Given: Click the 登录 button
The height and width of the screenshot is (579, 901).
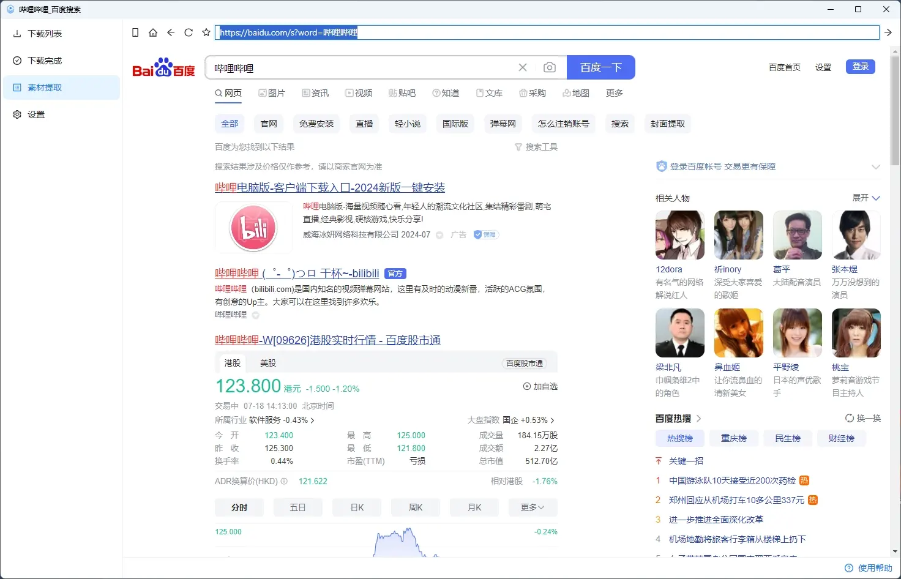Looking at the screenshot, I should coord(861,67).
